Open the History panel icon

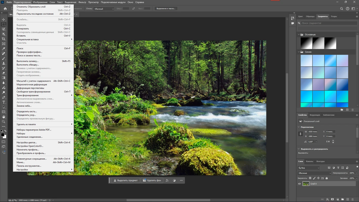click(x=293, y=18)
